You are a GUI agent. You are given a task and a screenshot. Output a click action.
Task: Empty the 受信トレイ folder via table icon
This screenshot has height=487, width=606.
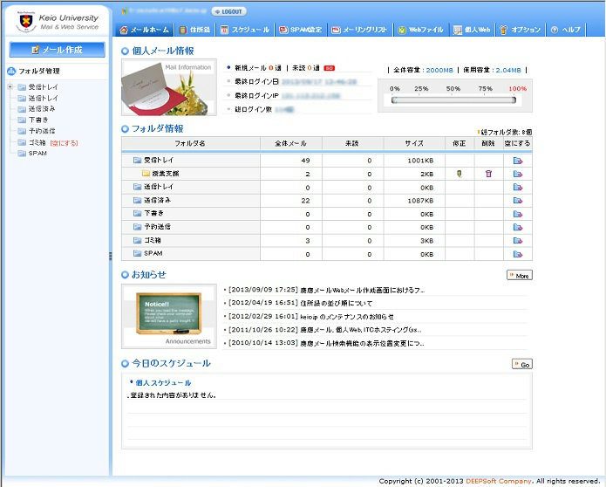518,161
